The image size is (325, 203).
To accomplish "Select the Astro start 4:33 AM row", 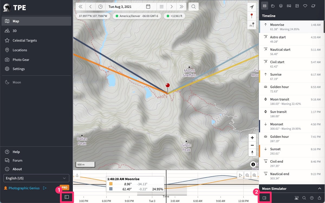I will pos(291,39).
